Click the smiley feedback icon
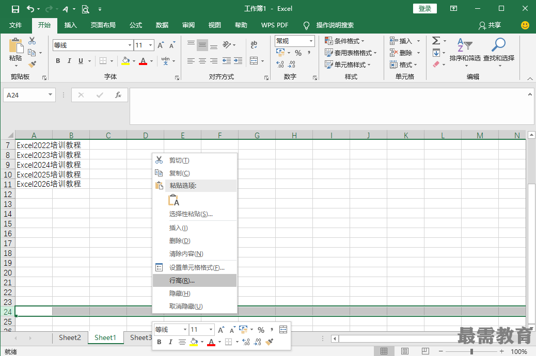The width and height of the screenshot is (536, 356). pyautogui.click(x=525, y=25)
